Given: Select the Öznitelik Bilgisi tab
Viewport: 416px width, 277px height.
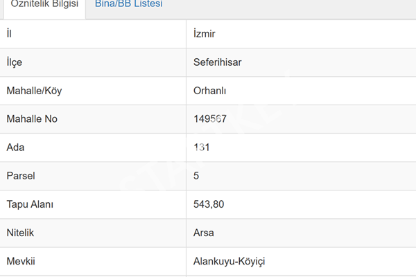Looking at the screenshot, I should [44, 4].
